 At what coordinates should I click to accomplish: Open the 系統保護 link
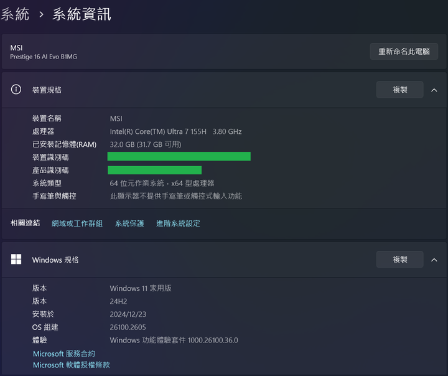pos(129,223)
